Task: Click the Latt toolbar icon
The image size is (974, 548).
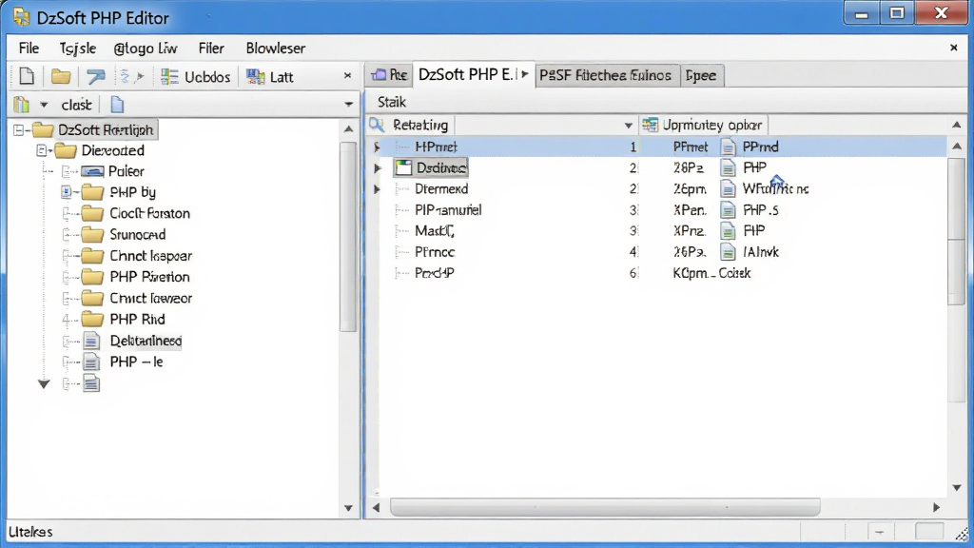Action: (x=255, y=76)
